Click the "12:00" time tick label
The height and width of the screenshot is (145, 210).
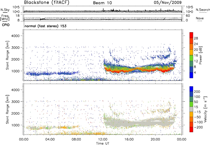point(103,140)
